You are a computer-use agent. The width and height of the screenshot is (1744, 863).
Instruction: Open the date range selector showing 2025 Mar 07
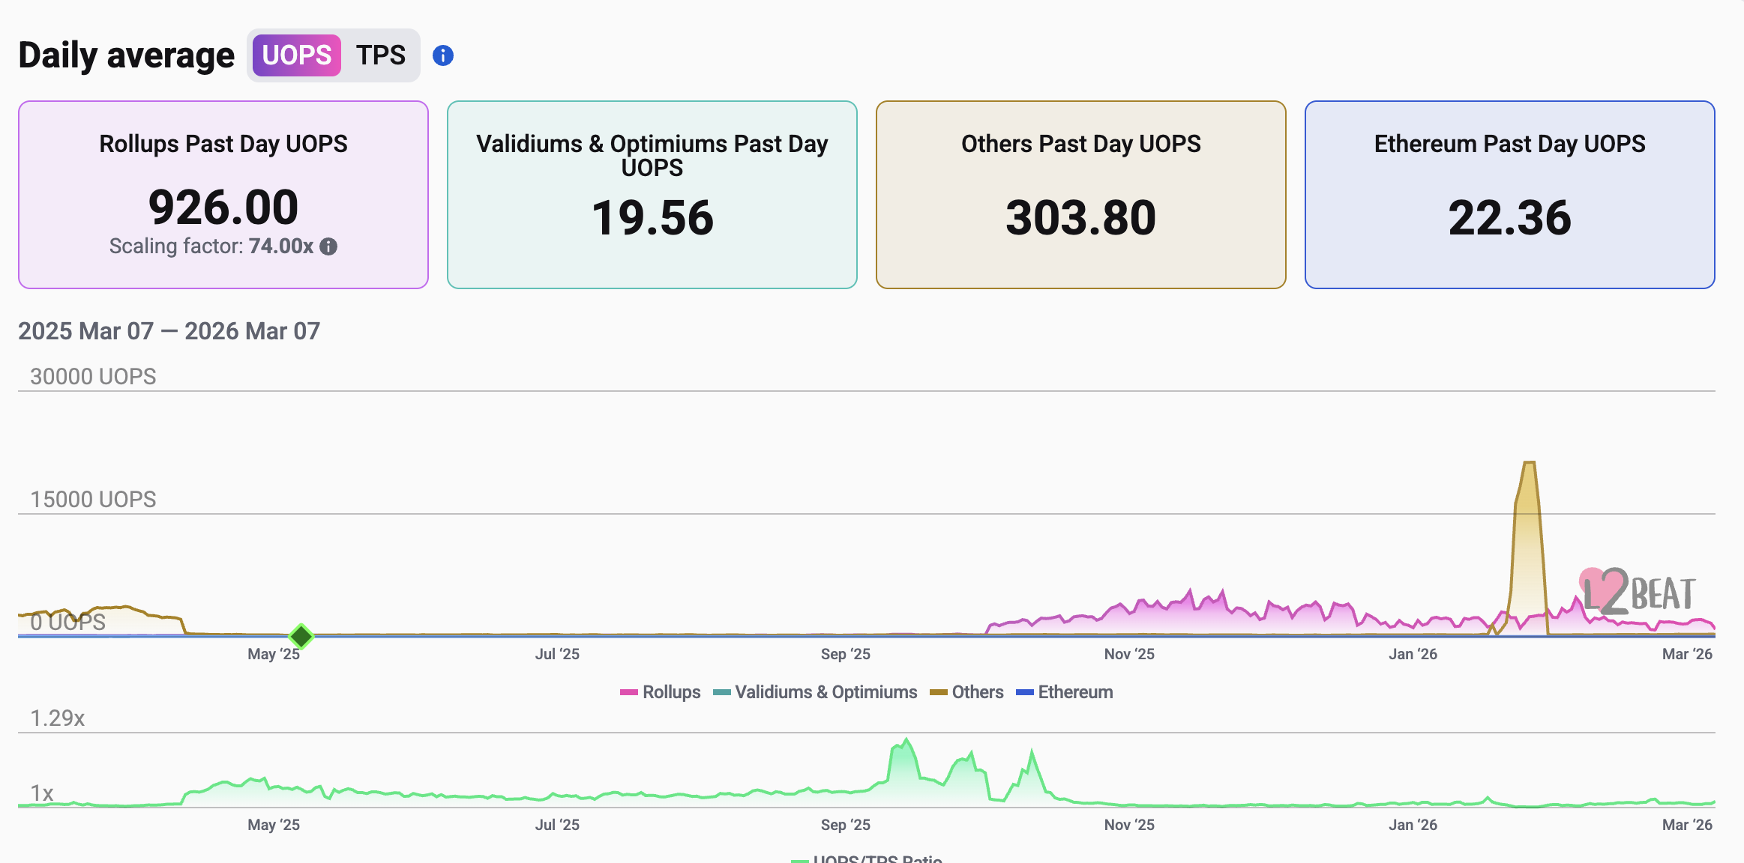(169, 330)
